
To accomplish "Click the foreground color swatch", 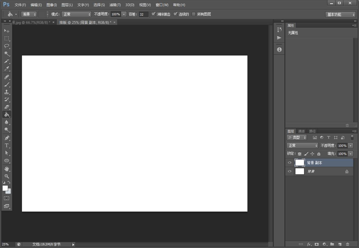I will coord(5,188).
